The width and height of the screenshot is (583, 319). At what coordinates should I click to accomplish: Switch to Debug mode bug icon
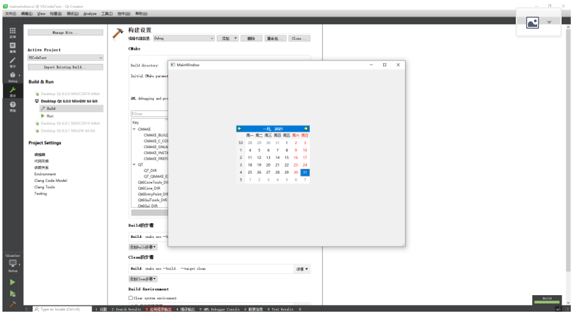point(13,76)
